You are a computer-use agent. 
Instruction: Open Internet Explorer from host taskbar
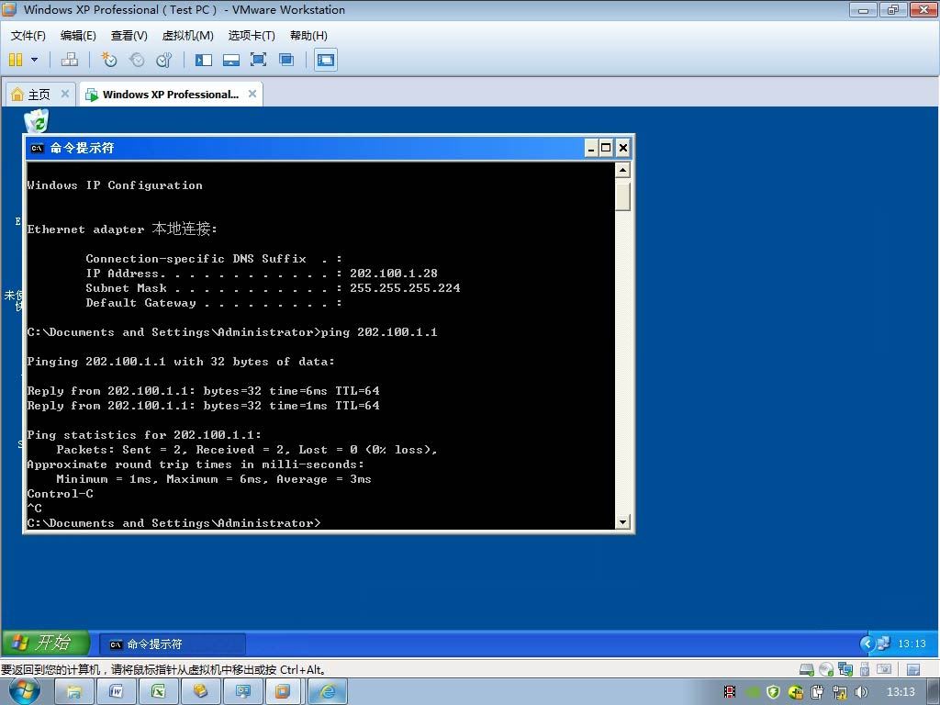coord(328,692)
